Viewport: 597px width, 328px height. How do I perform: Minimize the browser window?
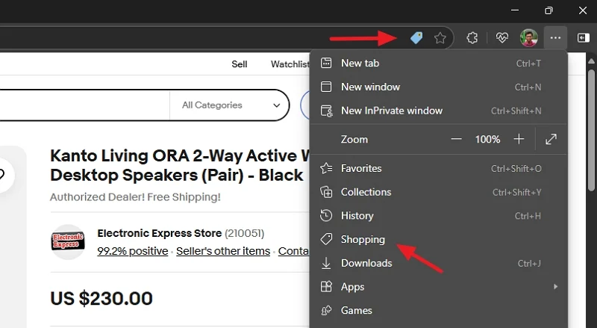[x=515, y=10]
